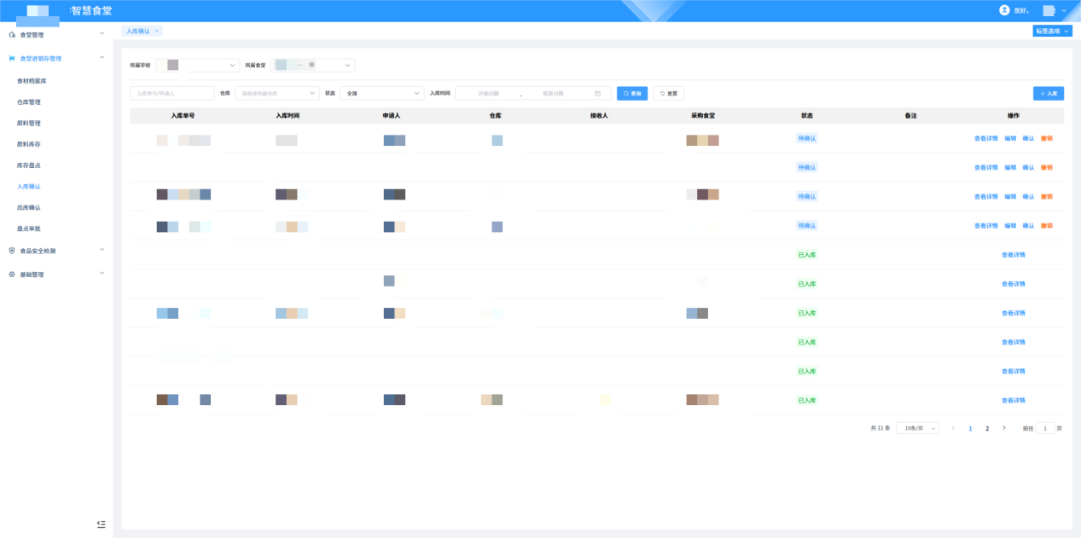Click the 入库 add button
The width and height of the screenshot is (1081, 538).
tap(1048, 94)
